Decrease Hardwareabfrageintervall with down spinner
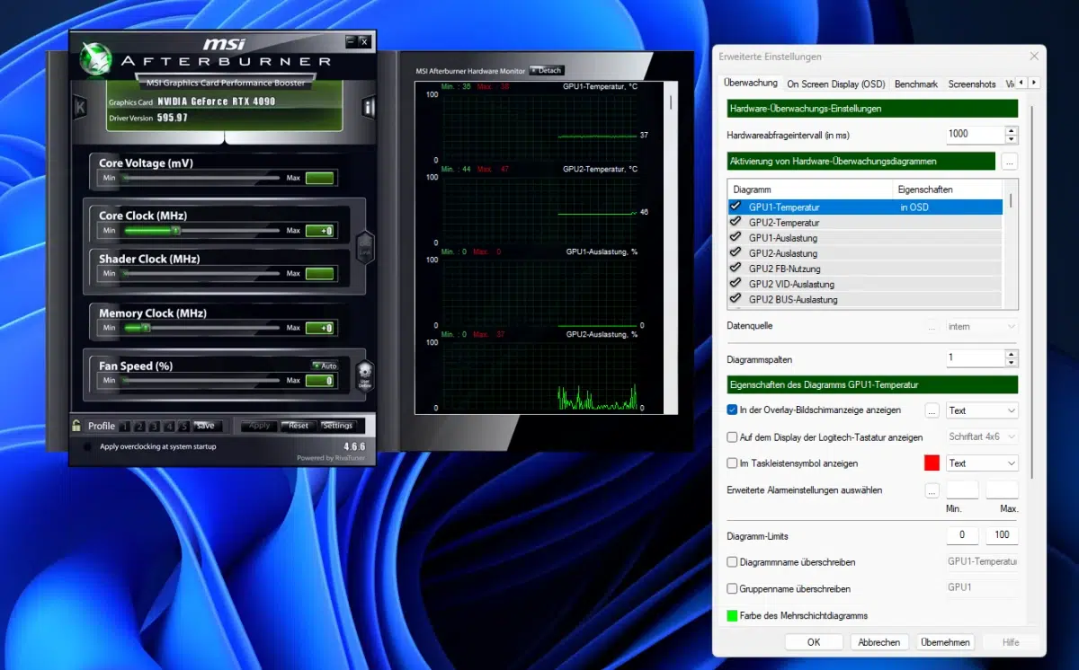Viewport: 1079px width, 670px height. coord(1012,139)
